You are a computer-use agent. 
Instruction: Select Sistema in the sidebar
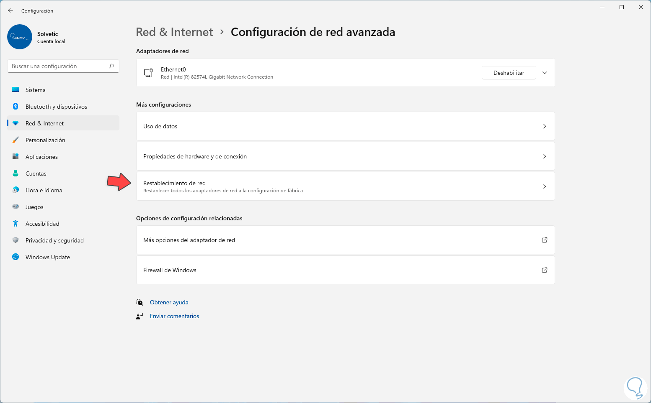[x=36, y=90]
